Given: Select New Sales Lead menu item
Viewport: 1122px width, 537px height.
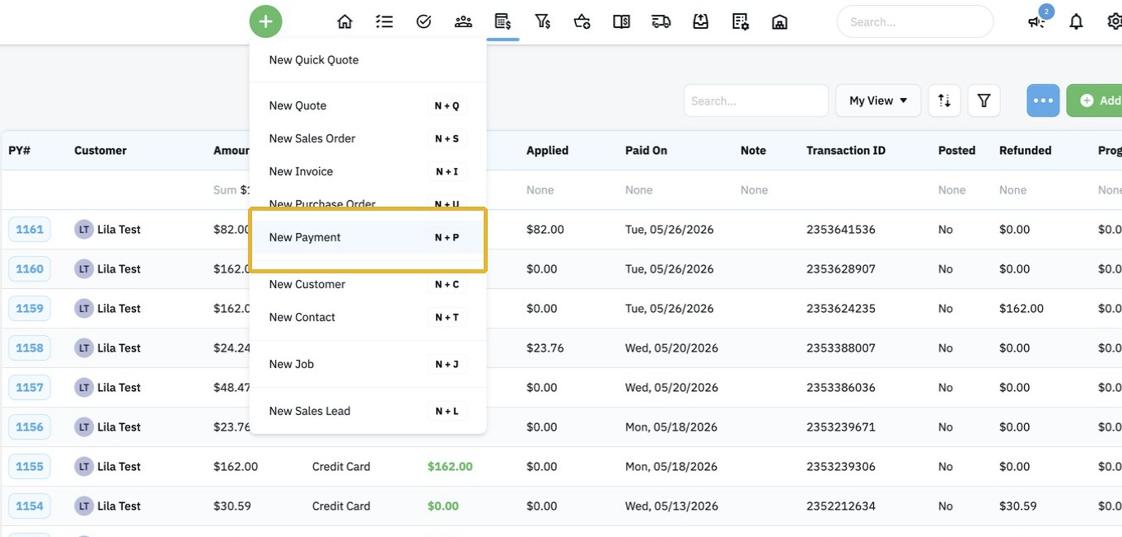Looking at the screenshot, I should pos(368,411).
